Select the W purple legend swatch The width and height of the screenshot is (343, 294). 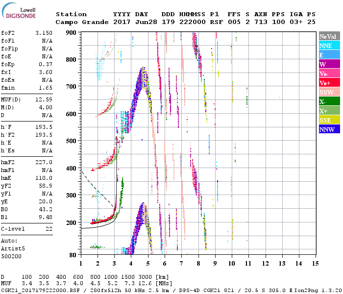click(329, 64)
